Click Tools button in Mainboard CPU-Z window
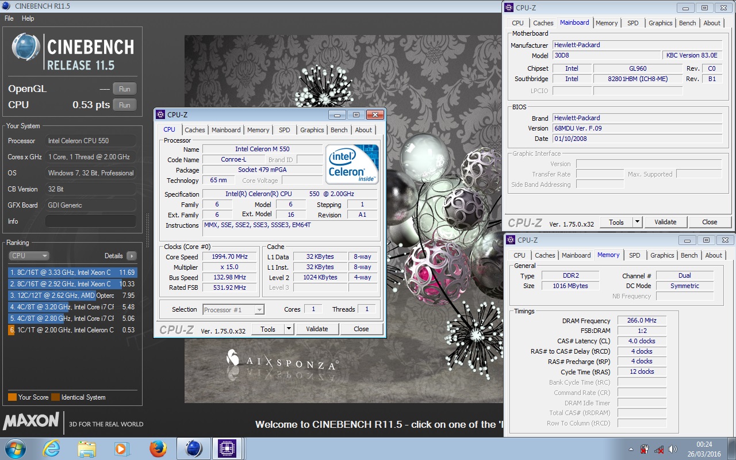 pyautogui.click(x=616, y=222)
